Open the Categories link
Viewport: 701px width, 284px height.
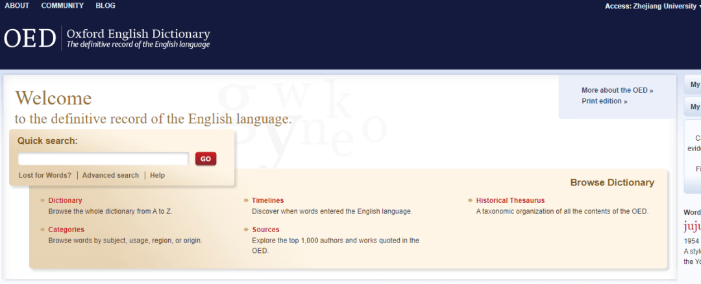pyautogui.click(x=66, y=230)
